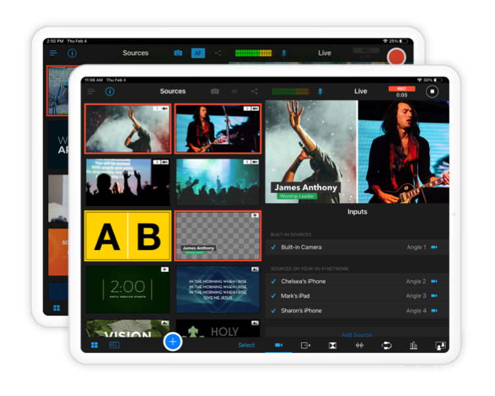Viewport: 495px width, 396px height.
Task: Open the transitions tab icon
Action: [333, 345]
